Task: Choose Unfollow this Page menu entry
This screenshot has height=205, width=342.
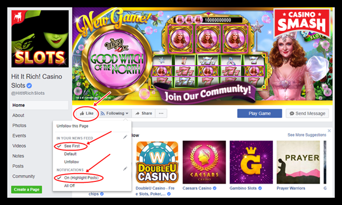Action: coord(72,126)
